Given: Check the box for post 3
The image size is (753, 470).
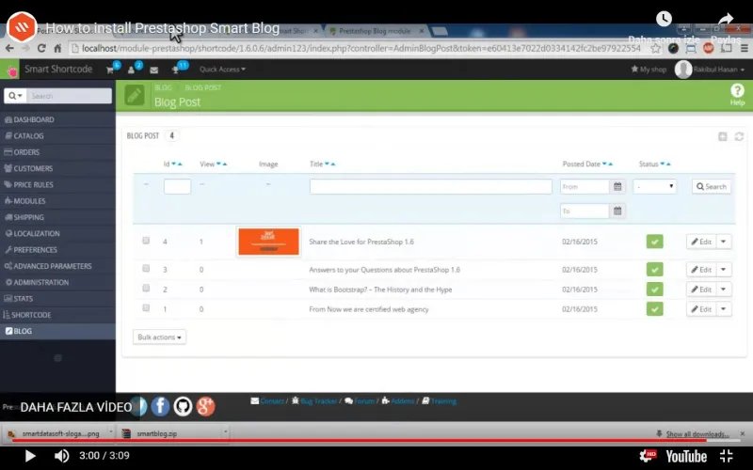Looking at the screenshot, I should [x=146, y=269].
